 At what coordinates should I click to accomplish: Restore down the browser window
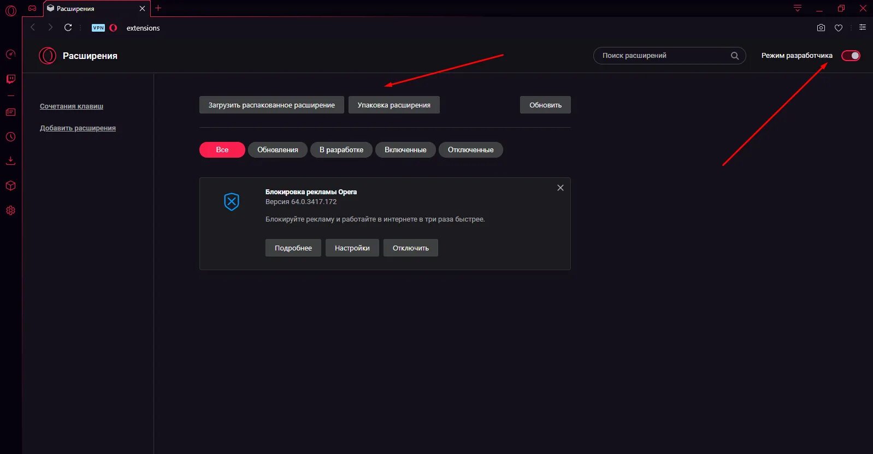[x=841, y=8]
